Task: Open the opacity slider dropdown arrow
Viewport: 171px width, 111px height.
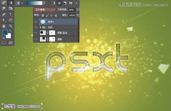Action: point(77,10)
